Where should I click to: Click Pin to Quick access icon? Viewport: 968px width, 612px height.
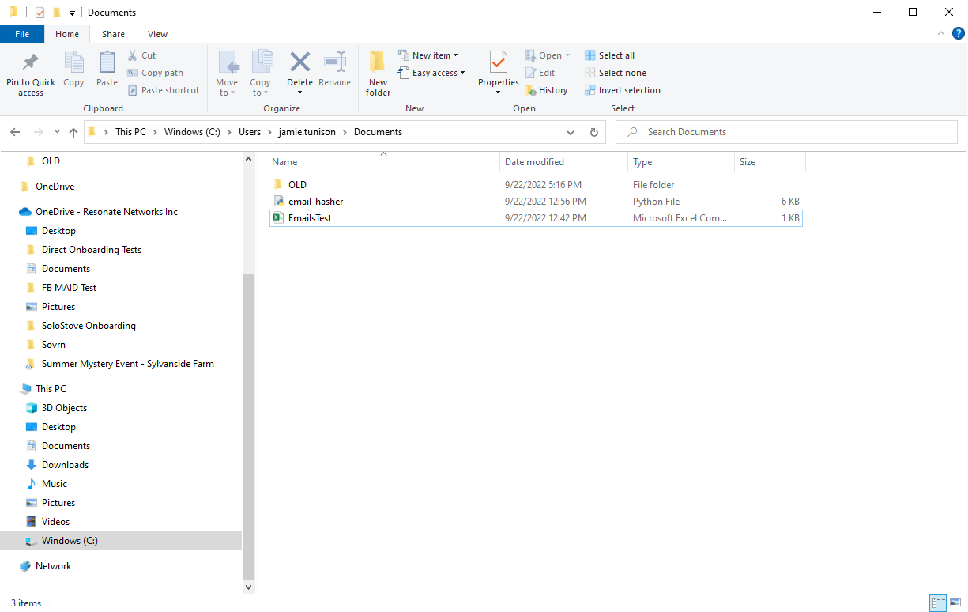(31, 62)
